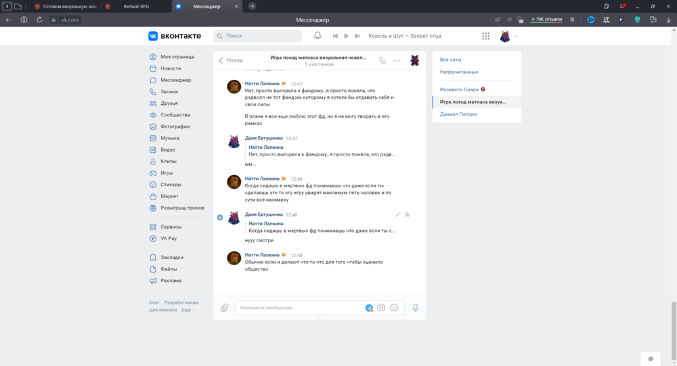Image resolution: width=677 pixels, height=366 pixels.
Task: Click the 12:47 Натти Лапкина avatar
Action: click(234, 87)
